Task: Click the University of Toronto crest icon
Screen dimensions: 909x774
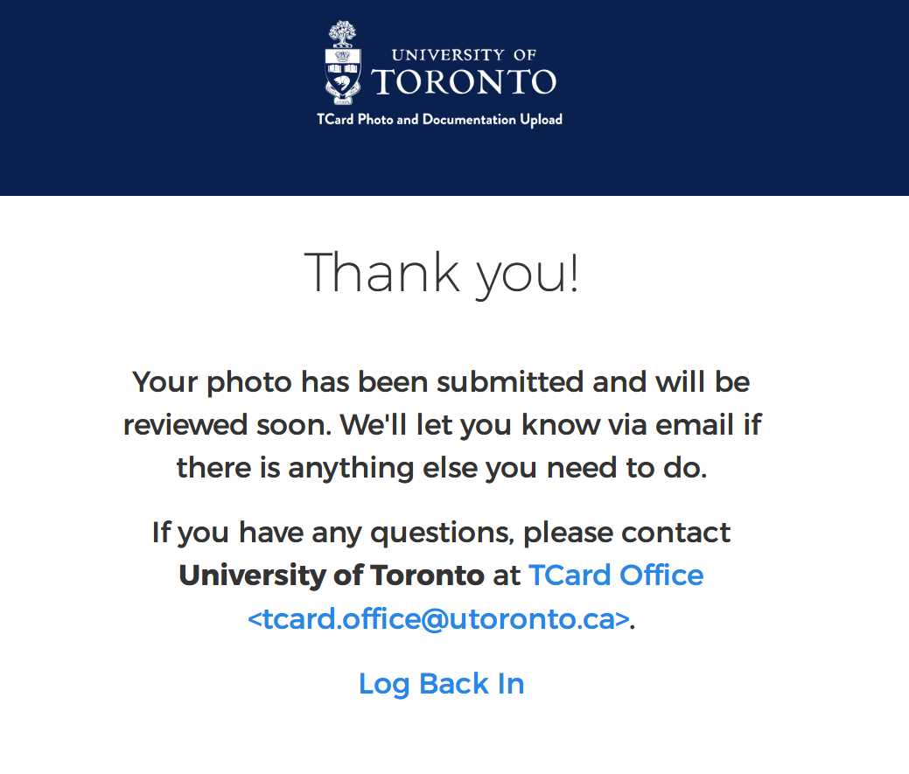Action: pyautogui.click(x=343, y=75)
